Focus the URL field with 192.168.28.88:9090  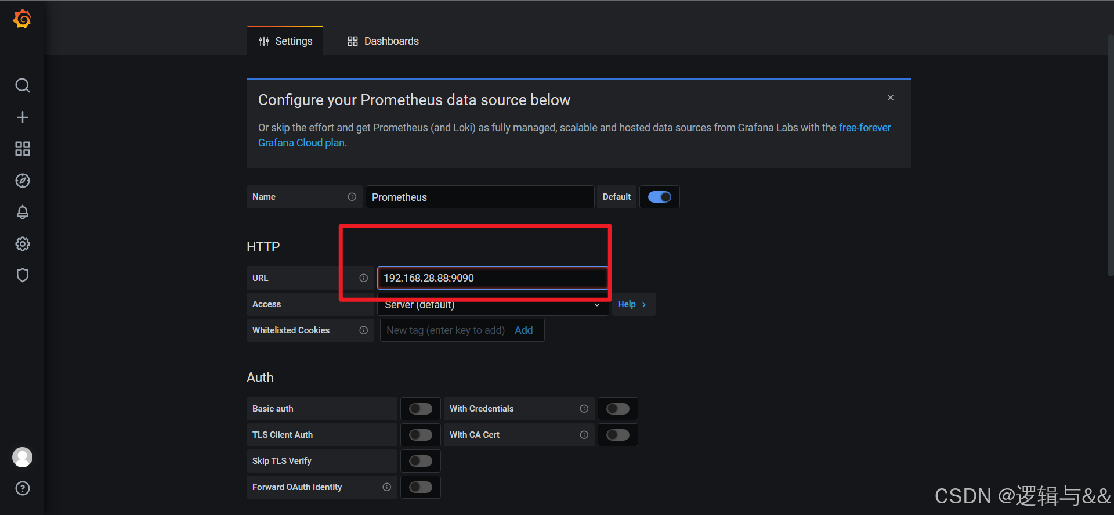(x=493, y=278)
